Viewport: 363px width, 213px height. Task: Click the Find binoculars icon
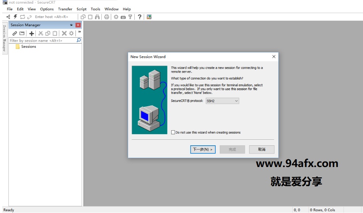tap(97, 17)
